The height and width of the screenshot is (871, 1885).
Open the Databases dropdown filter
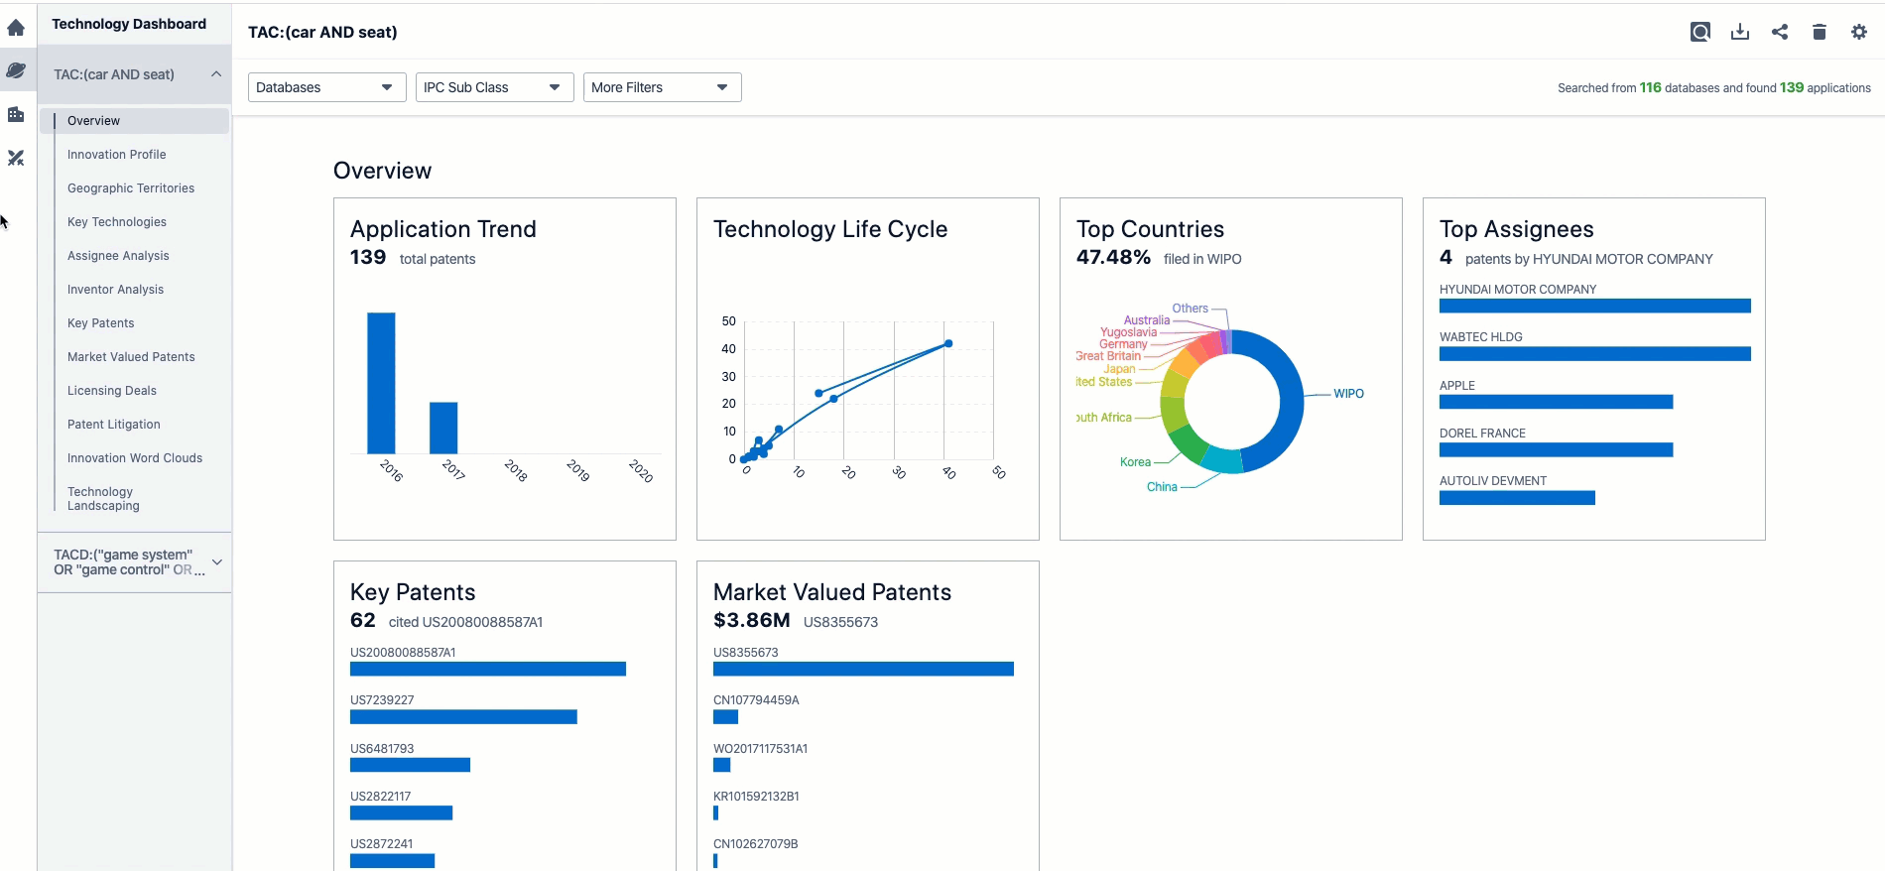pos(326,87)
